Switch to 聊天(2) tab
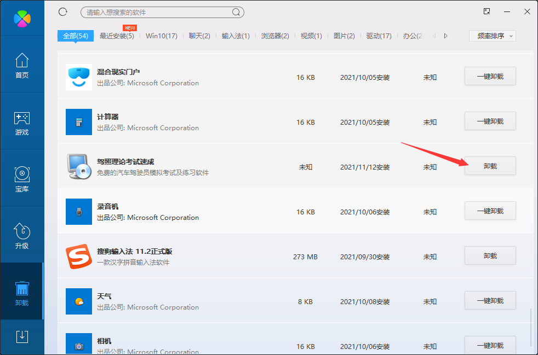 coord(199,36)
